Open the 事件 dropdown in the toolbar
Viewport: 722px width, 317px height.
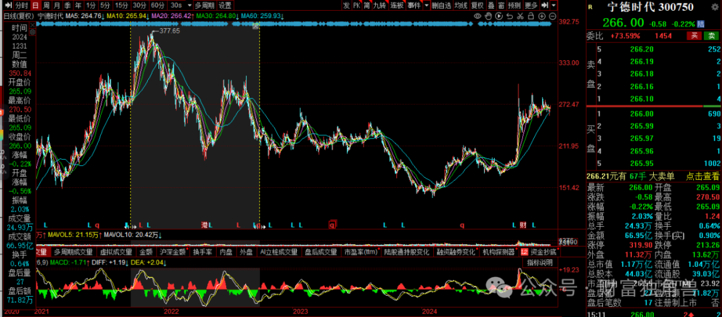click(415, 5)
